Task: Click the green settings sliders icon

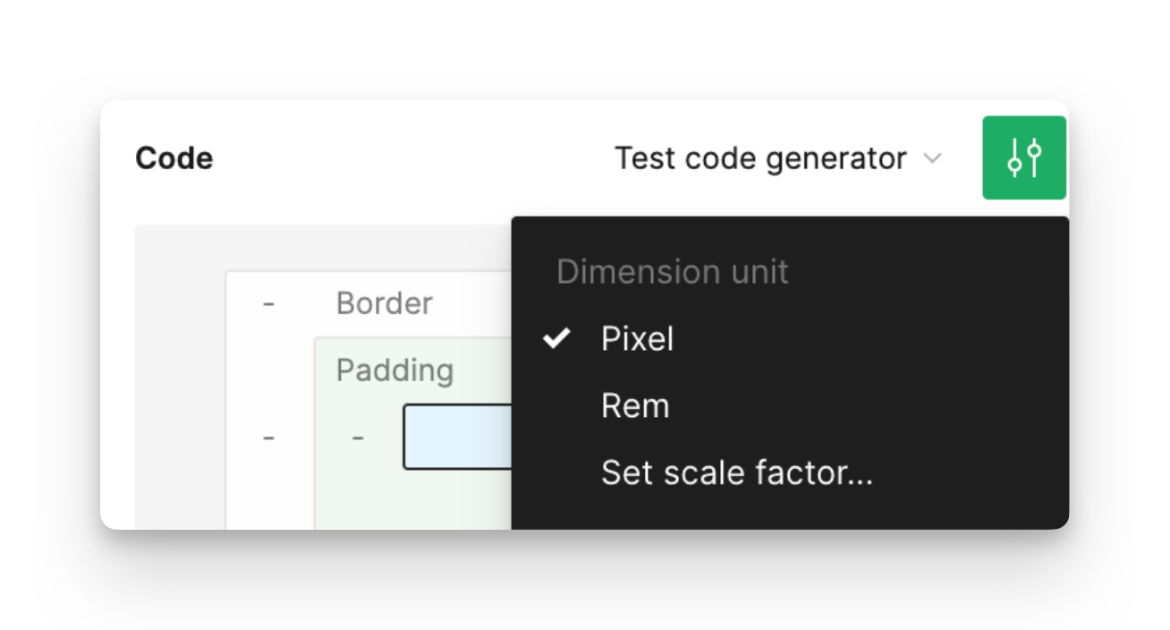Action: 1024,157
